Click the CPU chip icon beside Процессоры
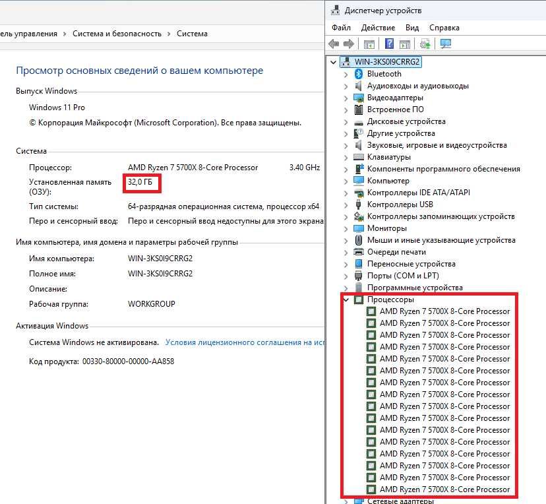 pyautogui.click(x=358, y=299)
